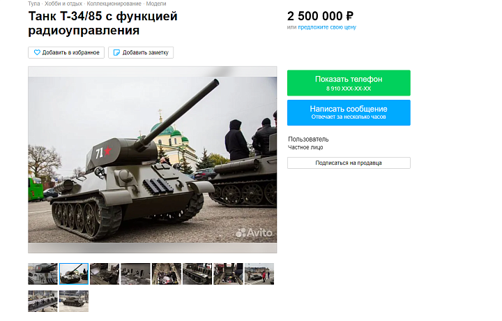Show seller phone number
Viewport: 502px width, 321px height.
click(349, 82)
